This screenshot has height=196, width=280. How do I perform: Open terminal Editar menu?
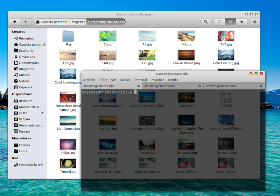pyautogui.click(x=103, y=80)
